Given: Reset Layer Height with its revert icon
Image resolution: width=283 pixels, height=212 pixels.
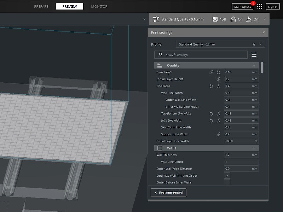Looking at the screenshot, I should [x=218, y=72].
